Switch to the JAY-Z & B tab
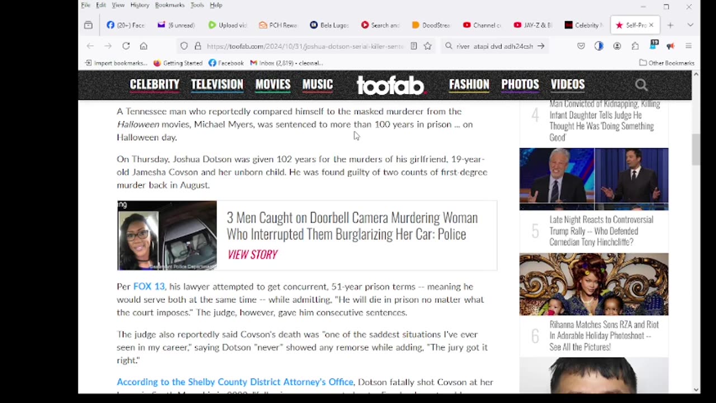 pos(533,25)
